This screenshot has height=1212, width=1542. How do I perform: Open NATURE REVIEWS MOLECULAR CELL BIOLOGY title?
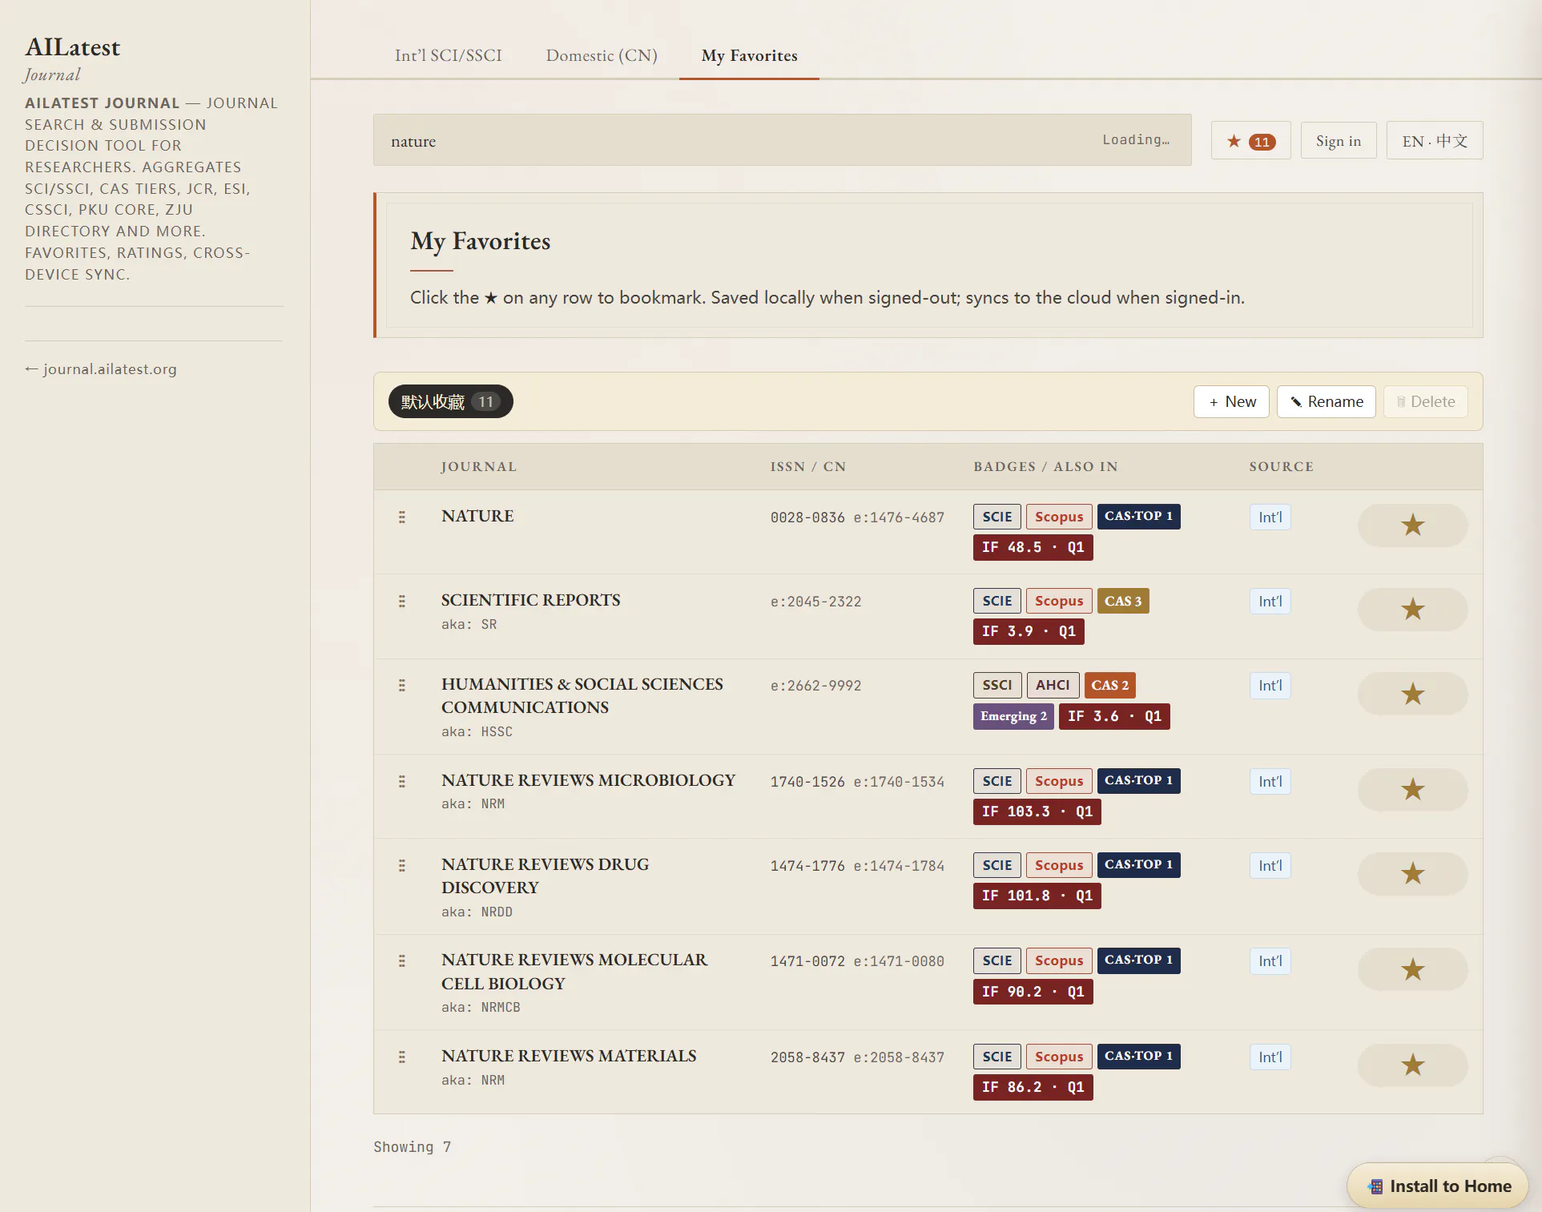pyautogui.click(x=574, y=971)
